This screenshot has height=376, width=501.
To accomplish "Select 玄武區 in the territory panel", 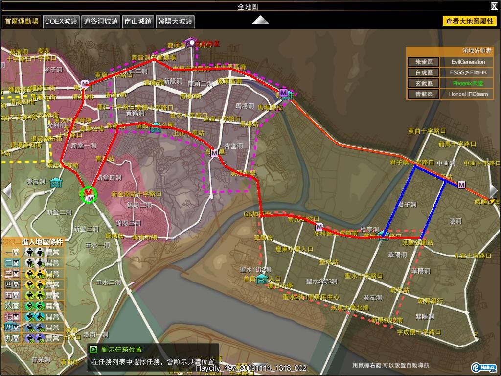I will (423, 83).
